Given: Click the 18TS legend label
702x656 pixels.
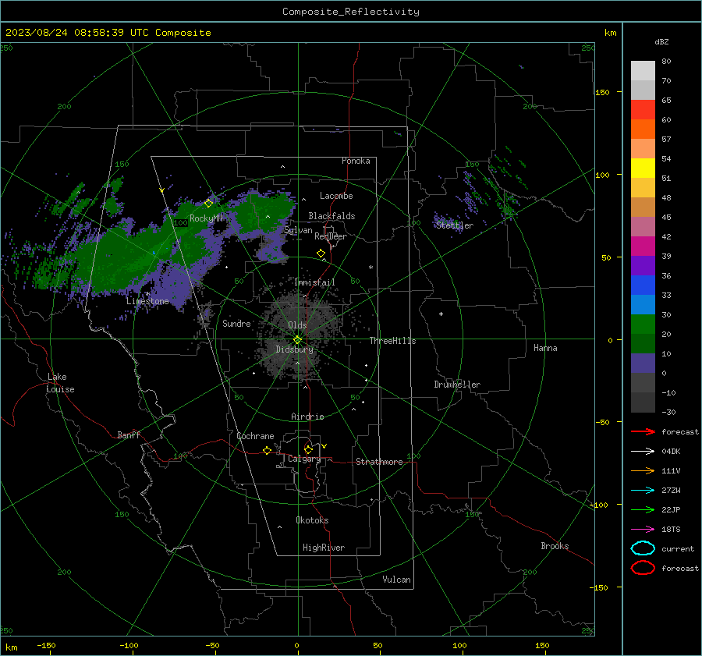Looking at the screenshot, I should (x=671, y=530).
